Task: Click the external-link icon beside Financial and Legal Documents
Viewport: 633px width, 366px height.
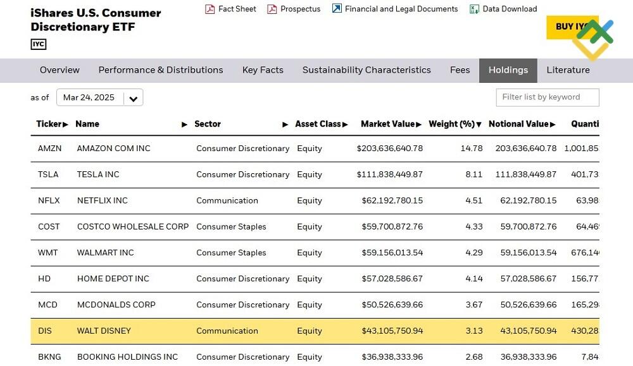Action: coord(337,8)
